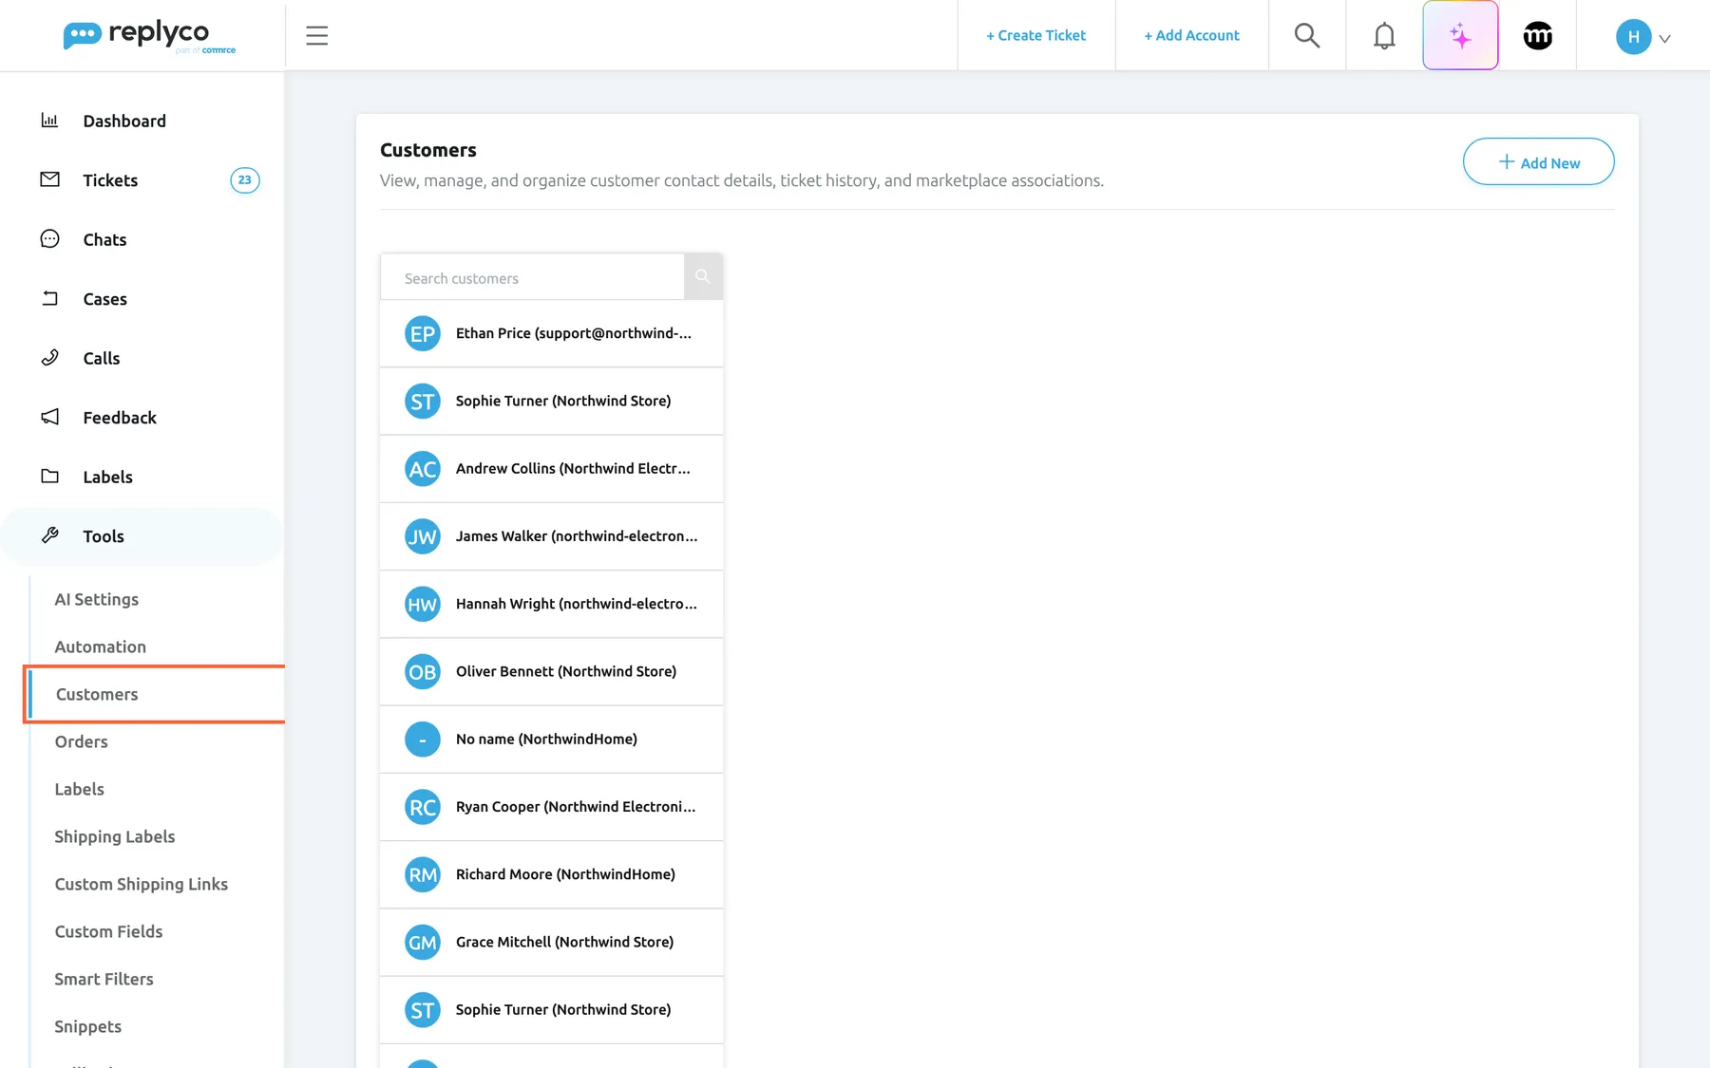Select customer Andrew Collins

tap(552, 469)
